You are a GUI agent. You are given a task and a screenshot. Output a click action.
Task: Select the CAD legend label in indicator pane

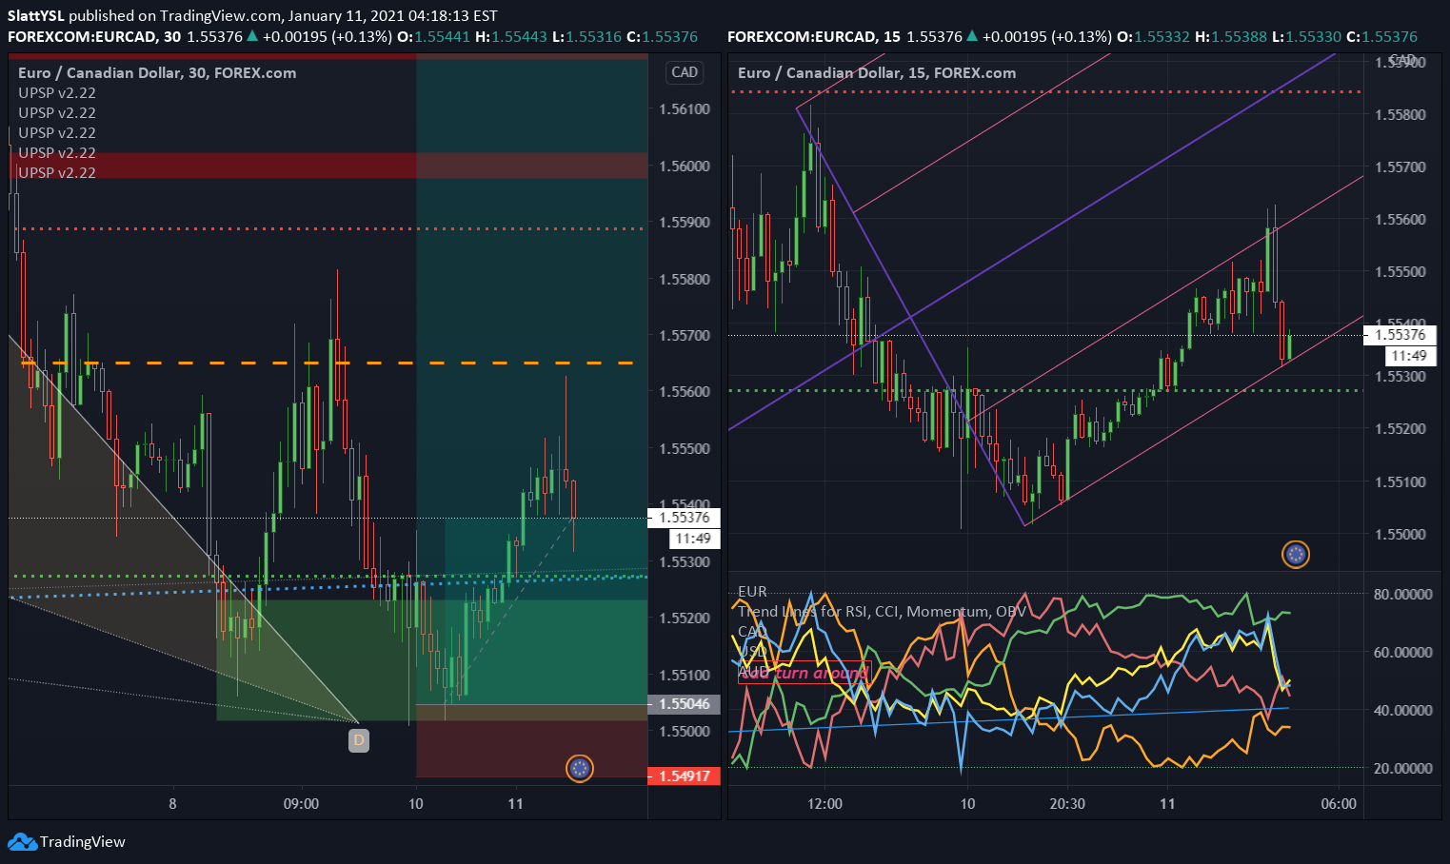pyautogui.click(x=752, y=632)
